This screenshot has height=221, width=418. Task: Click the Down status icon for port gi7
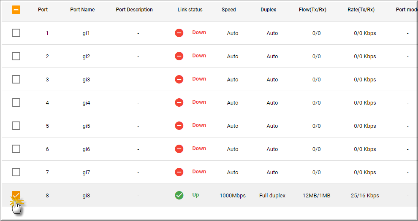(x=179, y=172)
